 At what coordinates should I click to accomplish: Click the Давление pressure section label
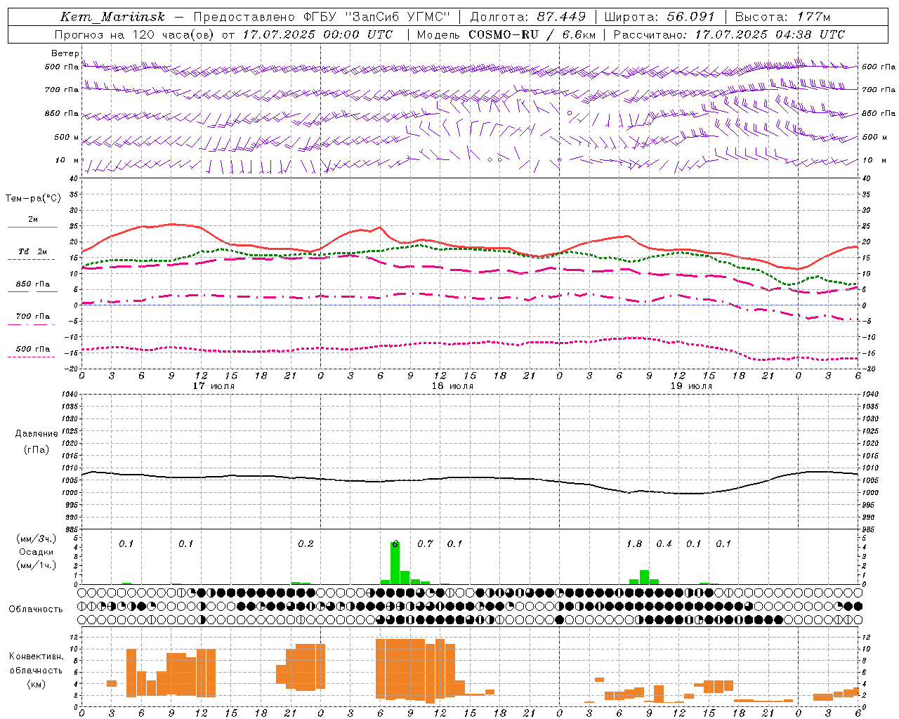[x=37, y=434]
